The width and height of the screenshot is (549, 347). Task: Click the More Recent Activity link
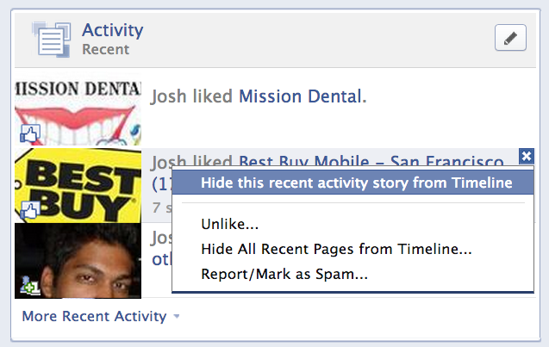point(94,316)
